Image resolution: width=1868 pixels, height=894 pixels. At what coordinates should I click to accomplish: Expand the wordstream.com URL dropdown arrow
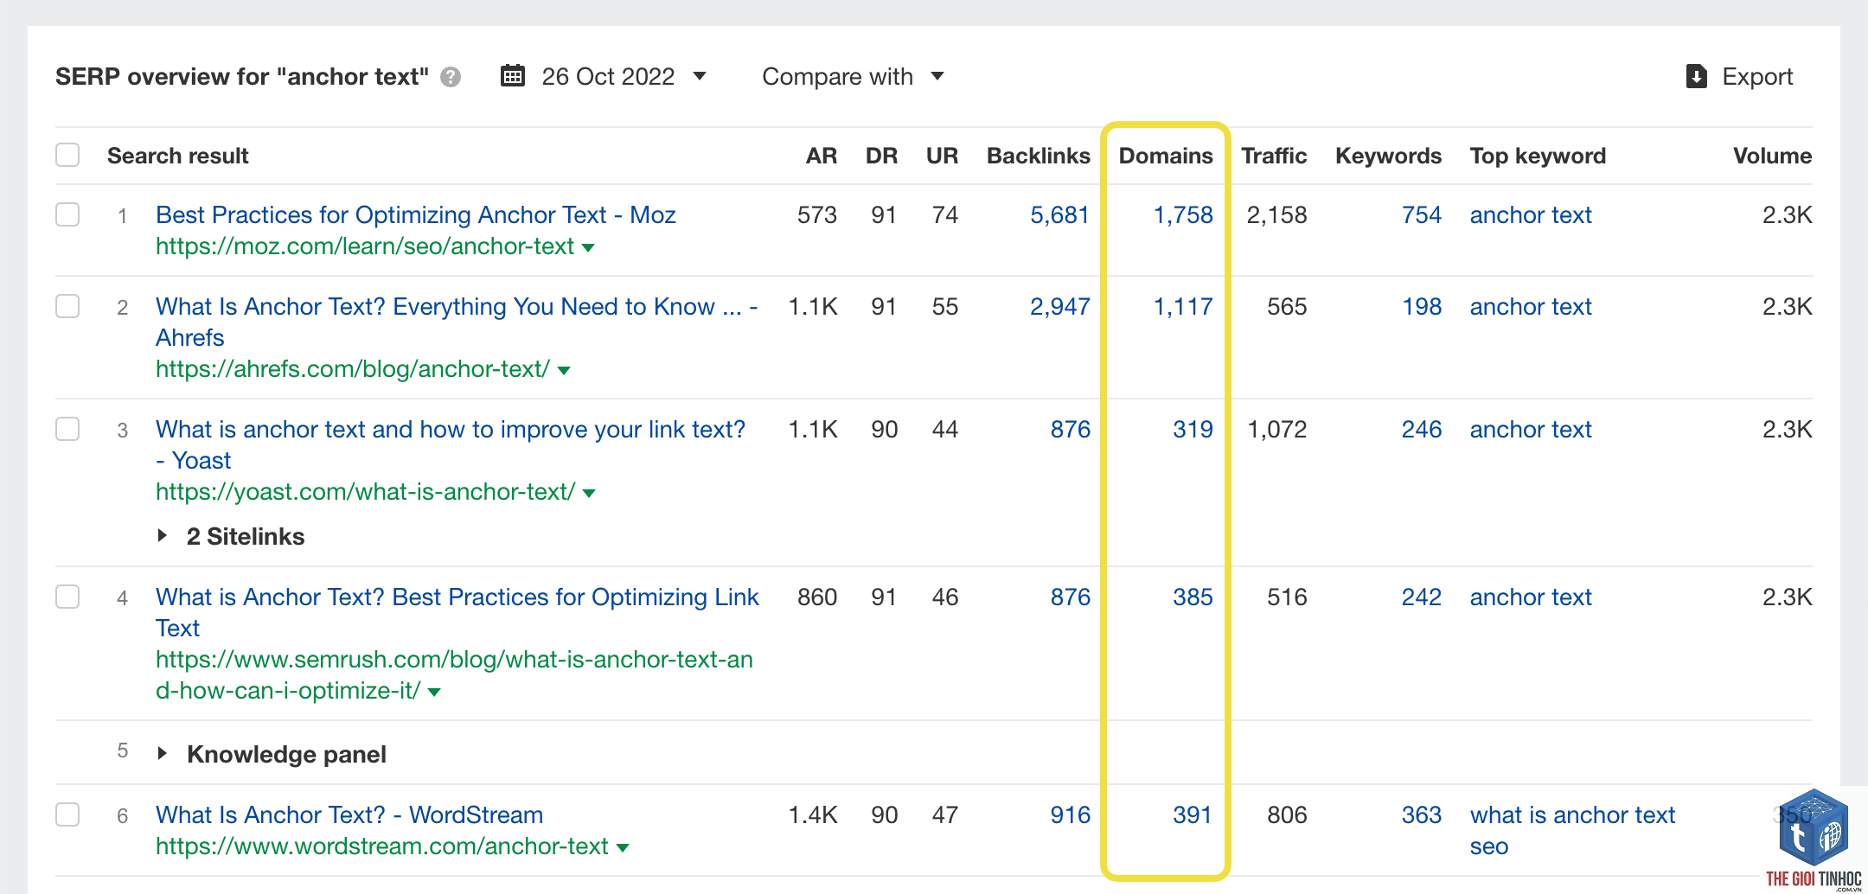click(623, 848)
